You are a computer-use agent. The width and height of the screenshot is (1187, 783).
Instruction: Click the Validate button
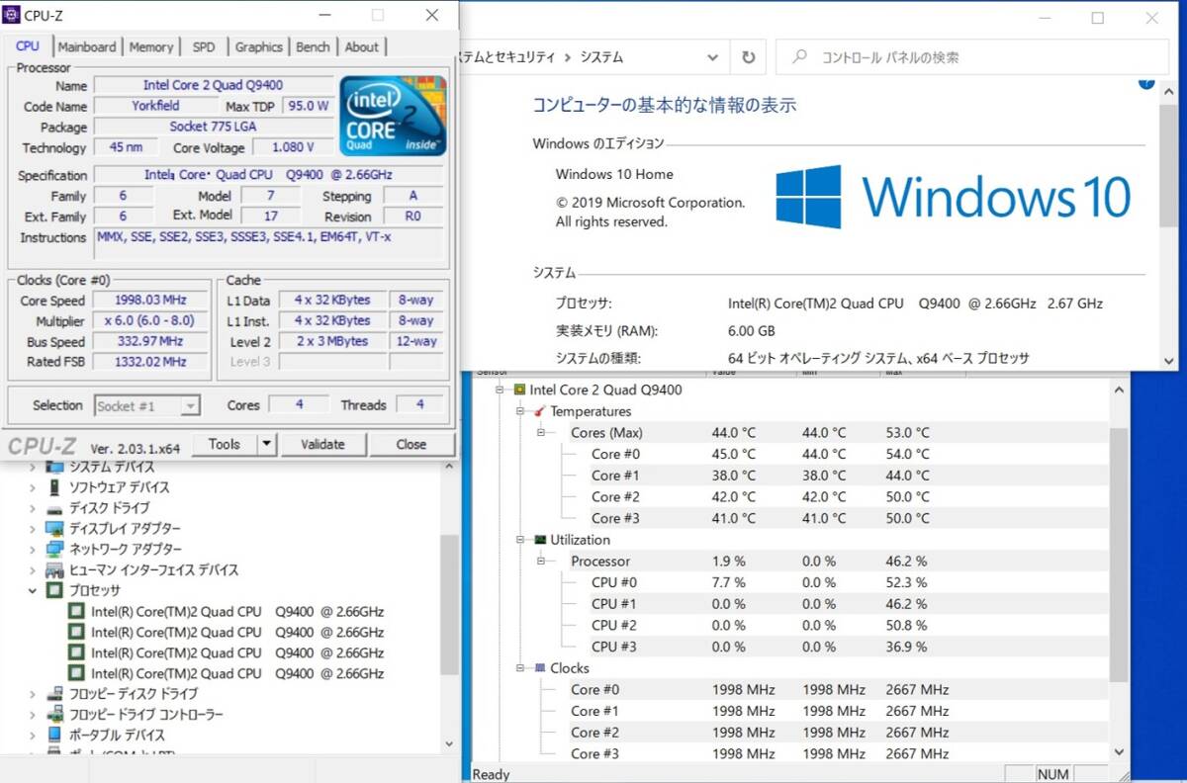tap(322, 445)
